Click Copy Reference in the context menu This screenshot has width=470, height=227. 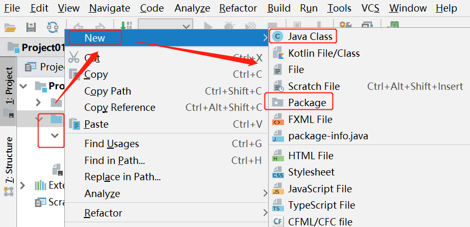coord(120,108)
